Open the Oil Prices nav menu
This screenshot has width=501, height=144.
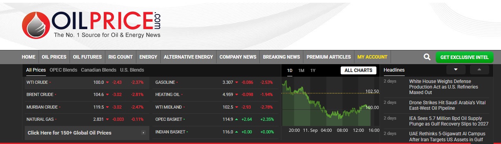pyautogui.click(x=54, y=57)
